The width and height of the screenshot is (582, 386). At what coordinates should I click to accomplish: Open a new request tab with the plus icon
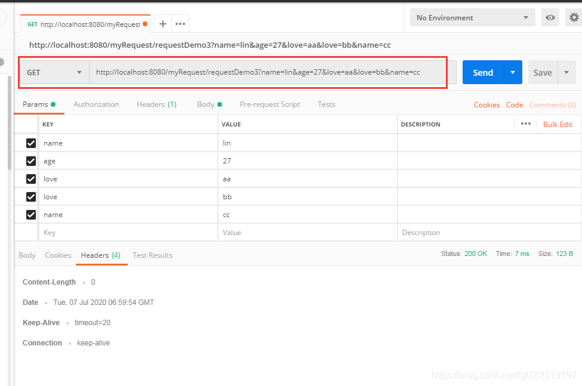[162, 23]
